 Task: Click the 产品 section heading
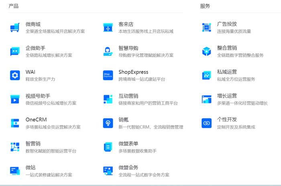[13, 6]
